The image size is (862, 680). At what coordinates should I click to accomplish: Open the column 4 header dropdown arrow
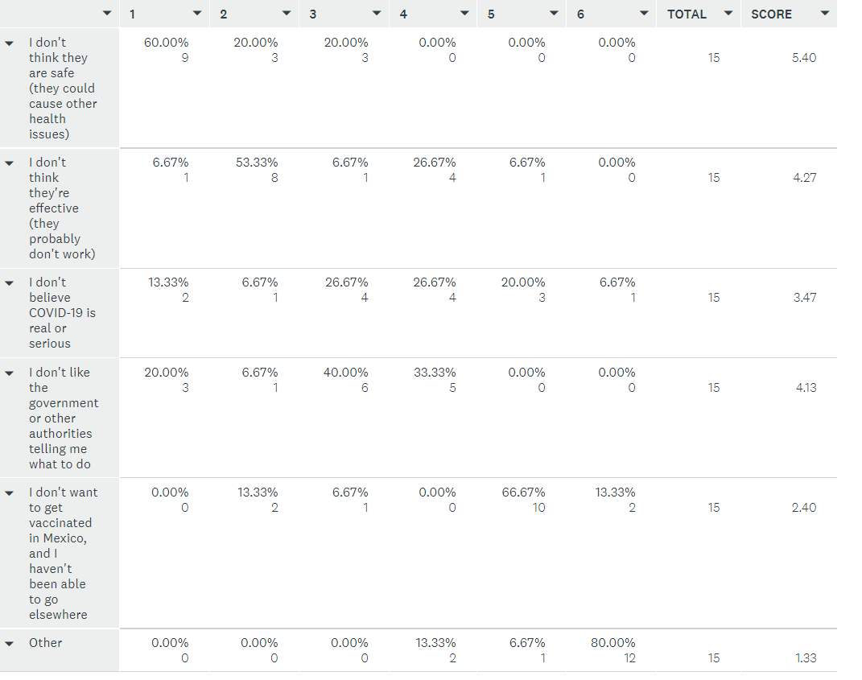464,14
